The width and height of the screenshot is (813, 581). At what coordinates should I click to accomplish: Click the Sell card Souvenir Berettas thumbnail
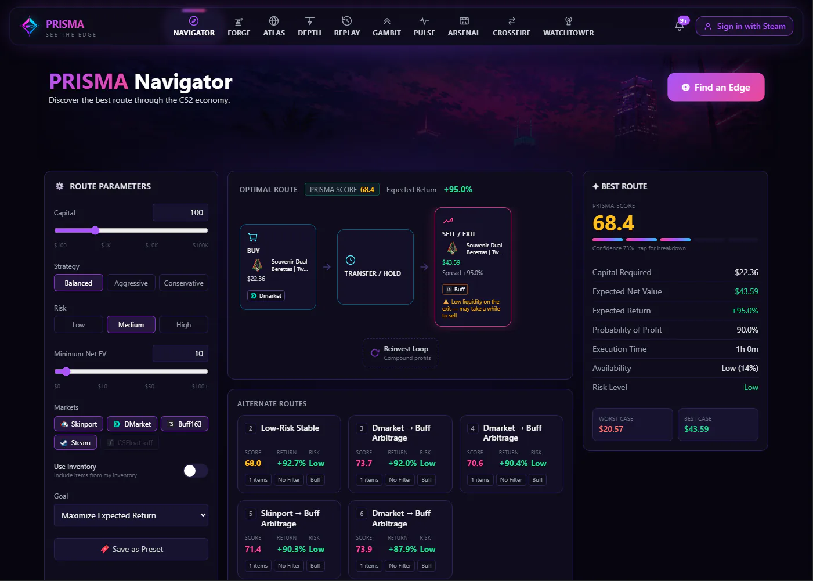point(452,249)
